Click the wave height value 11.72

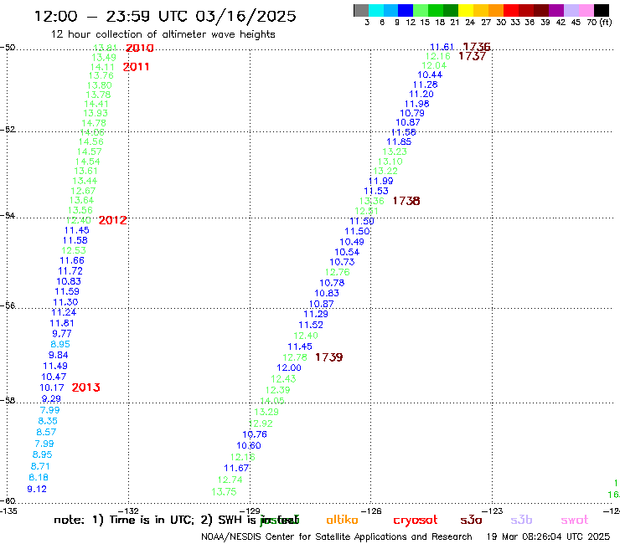coord(70,271)
